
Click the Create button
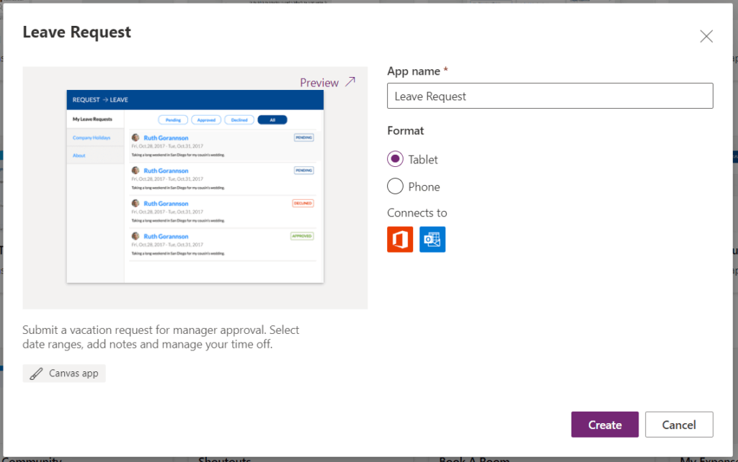605,425
